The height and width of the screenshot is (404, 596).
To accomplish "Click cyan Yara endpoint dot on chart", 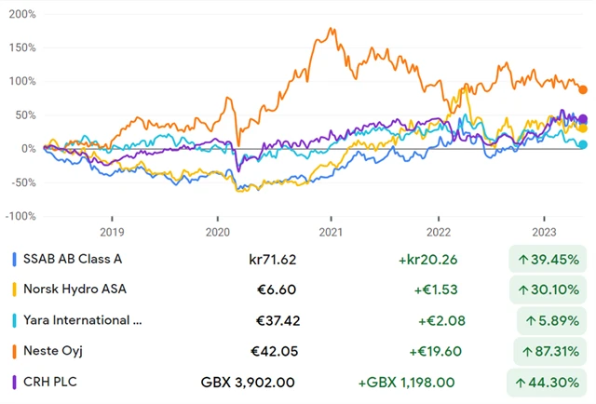I will pos(583,144).
